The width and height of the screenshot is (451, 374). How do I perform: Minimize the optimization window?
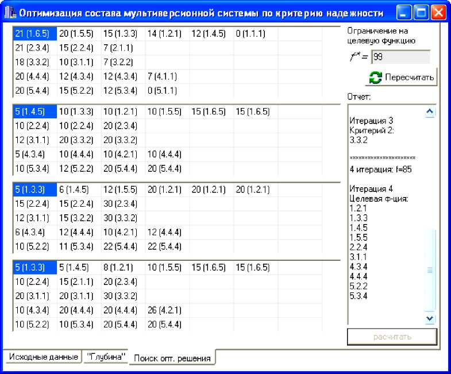click(404, 12)
